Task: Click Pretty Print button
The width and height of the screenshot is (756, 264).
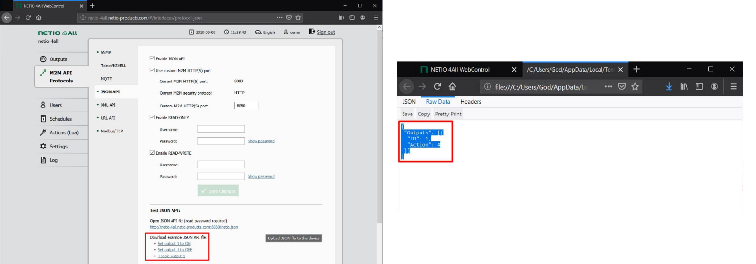Action: click(x=448, y=114)
